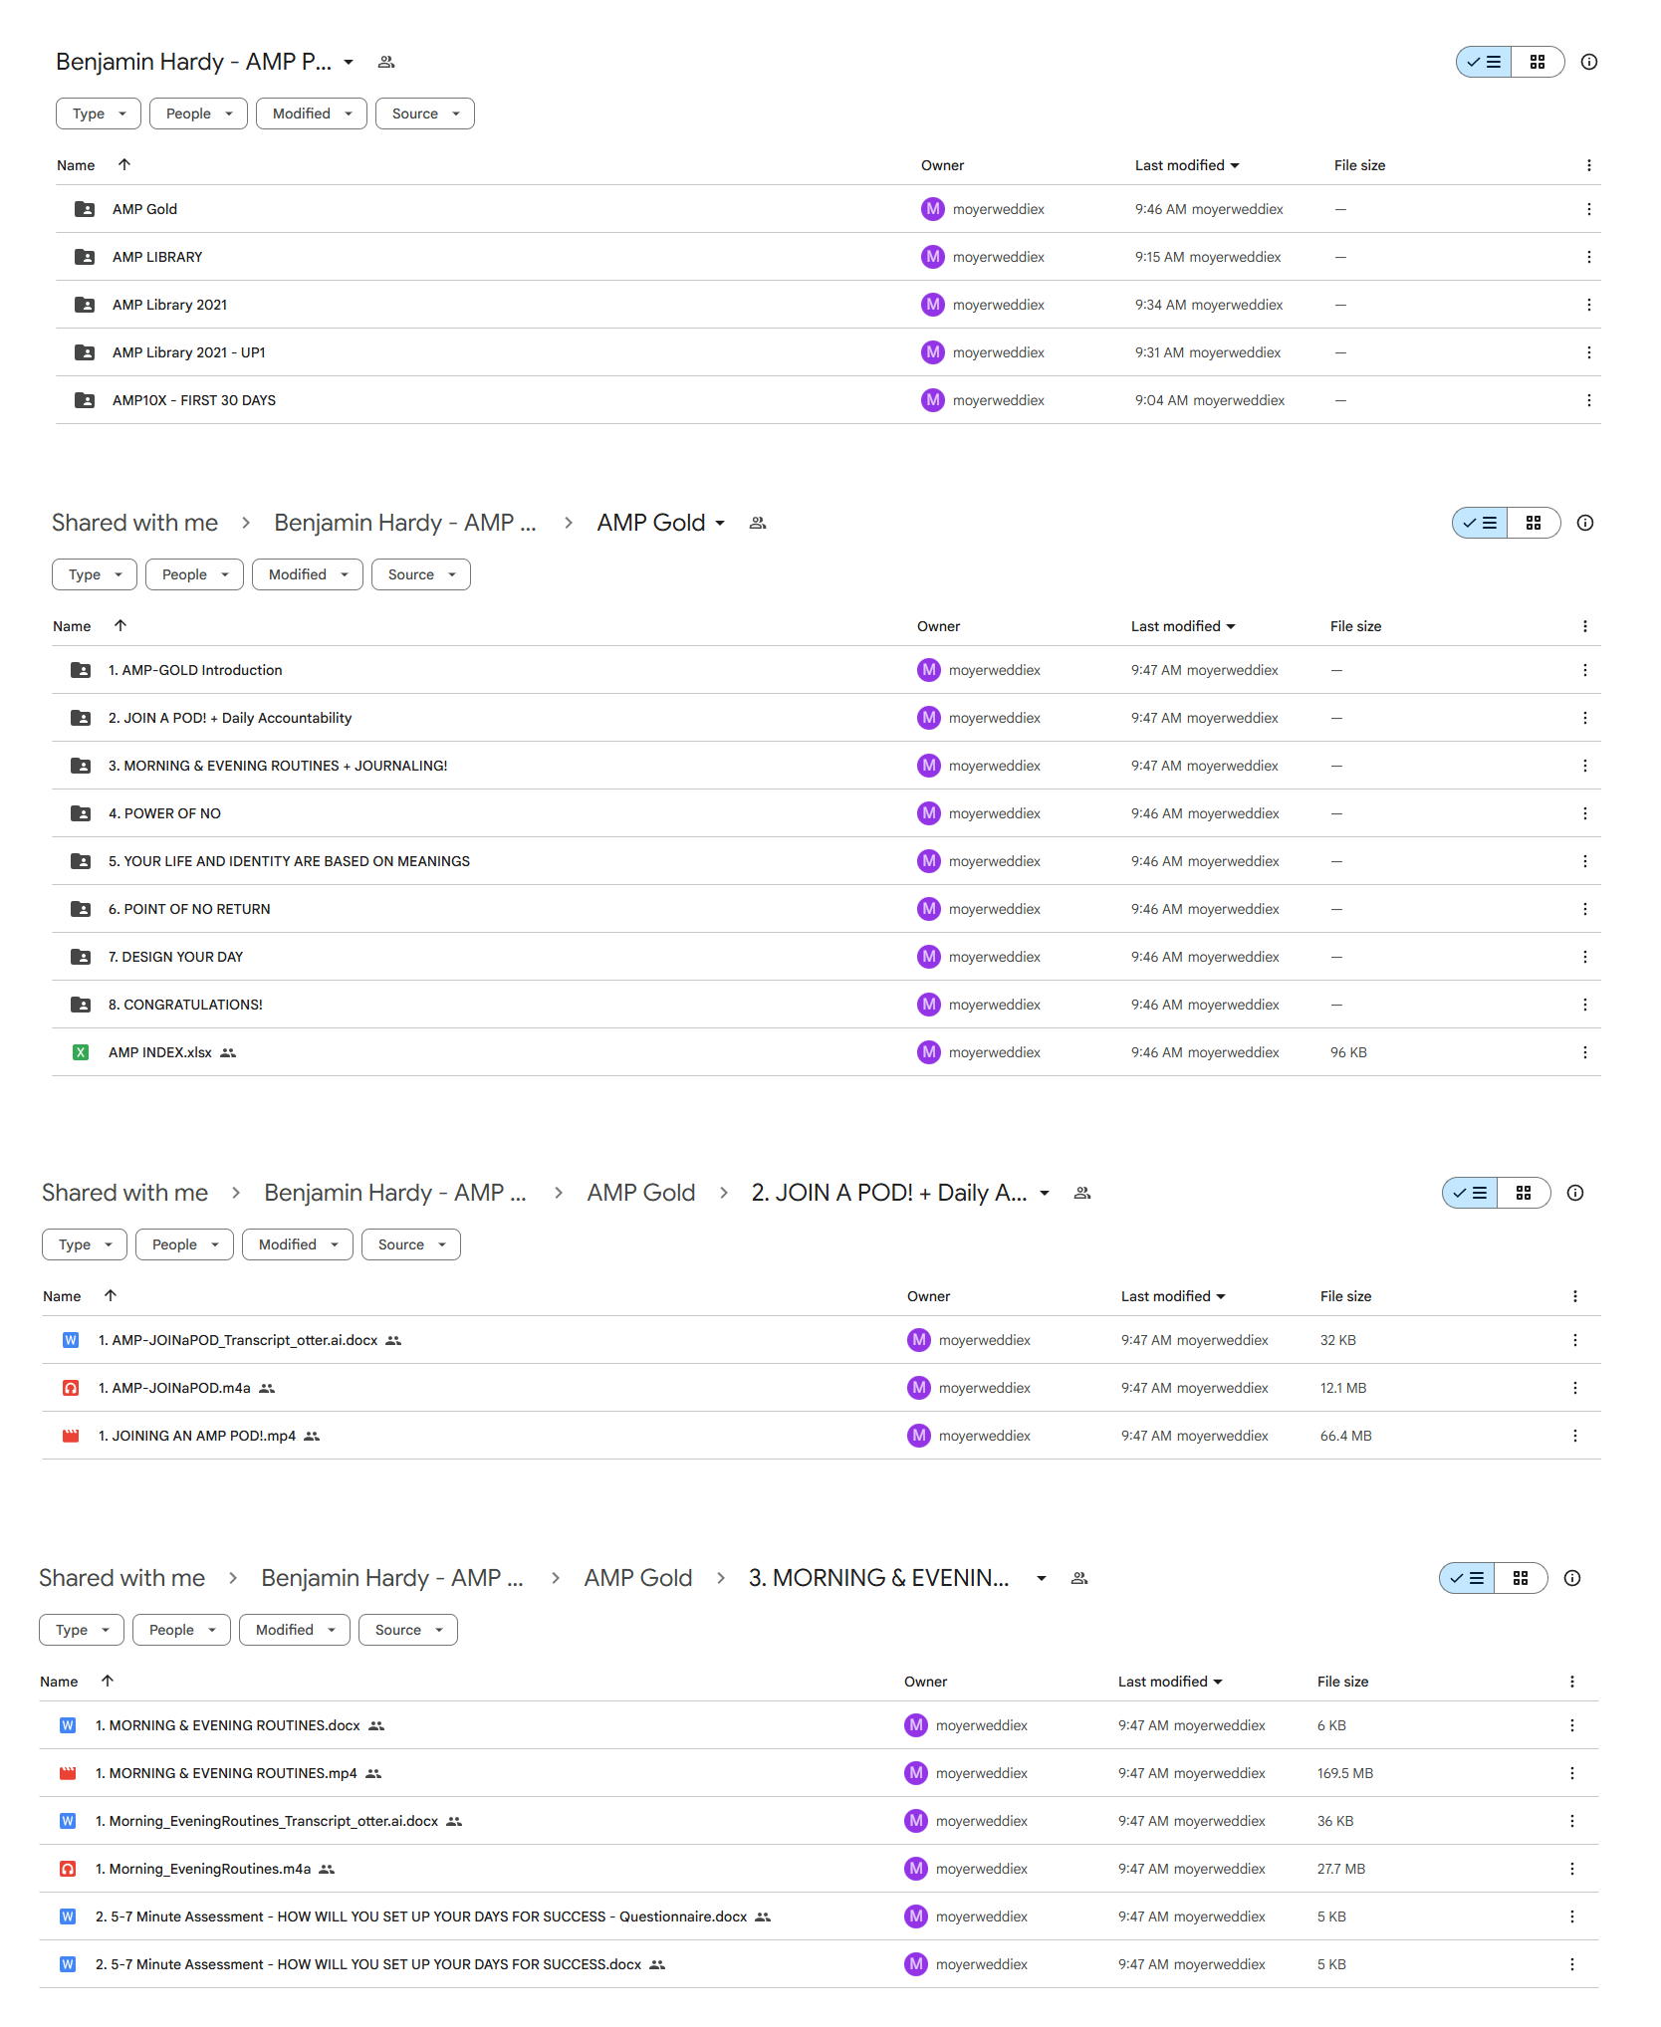
Task: Open more actions for Questionnaire.docx row
Action: pos(1571,1916)
